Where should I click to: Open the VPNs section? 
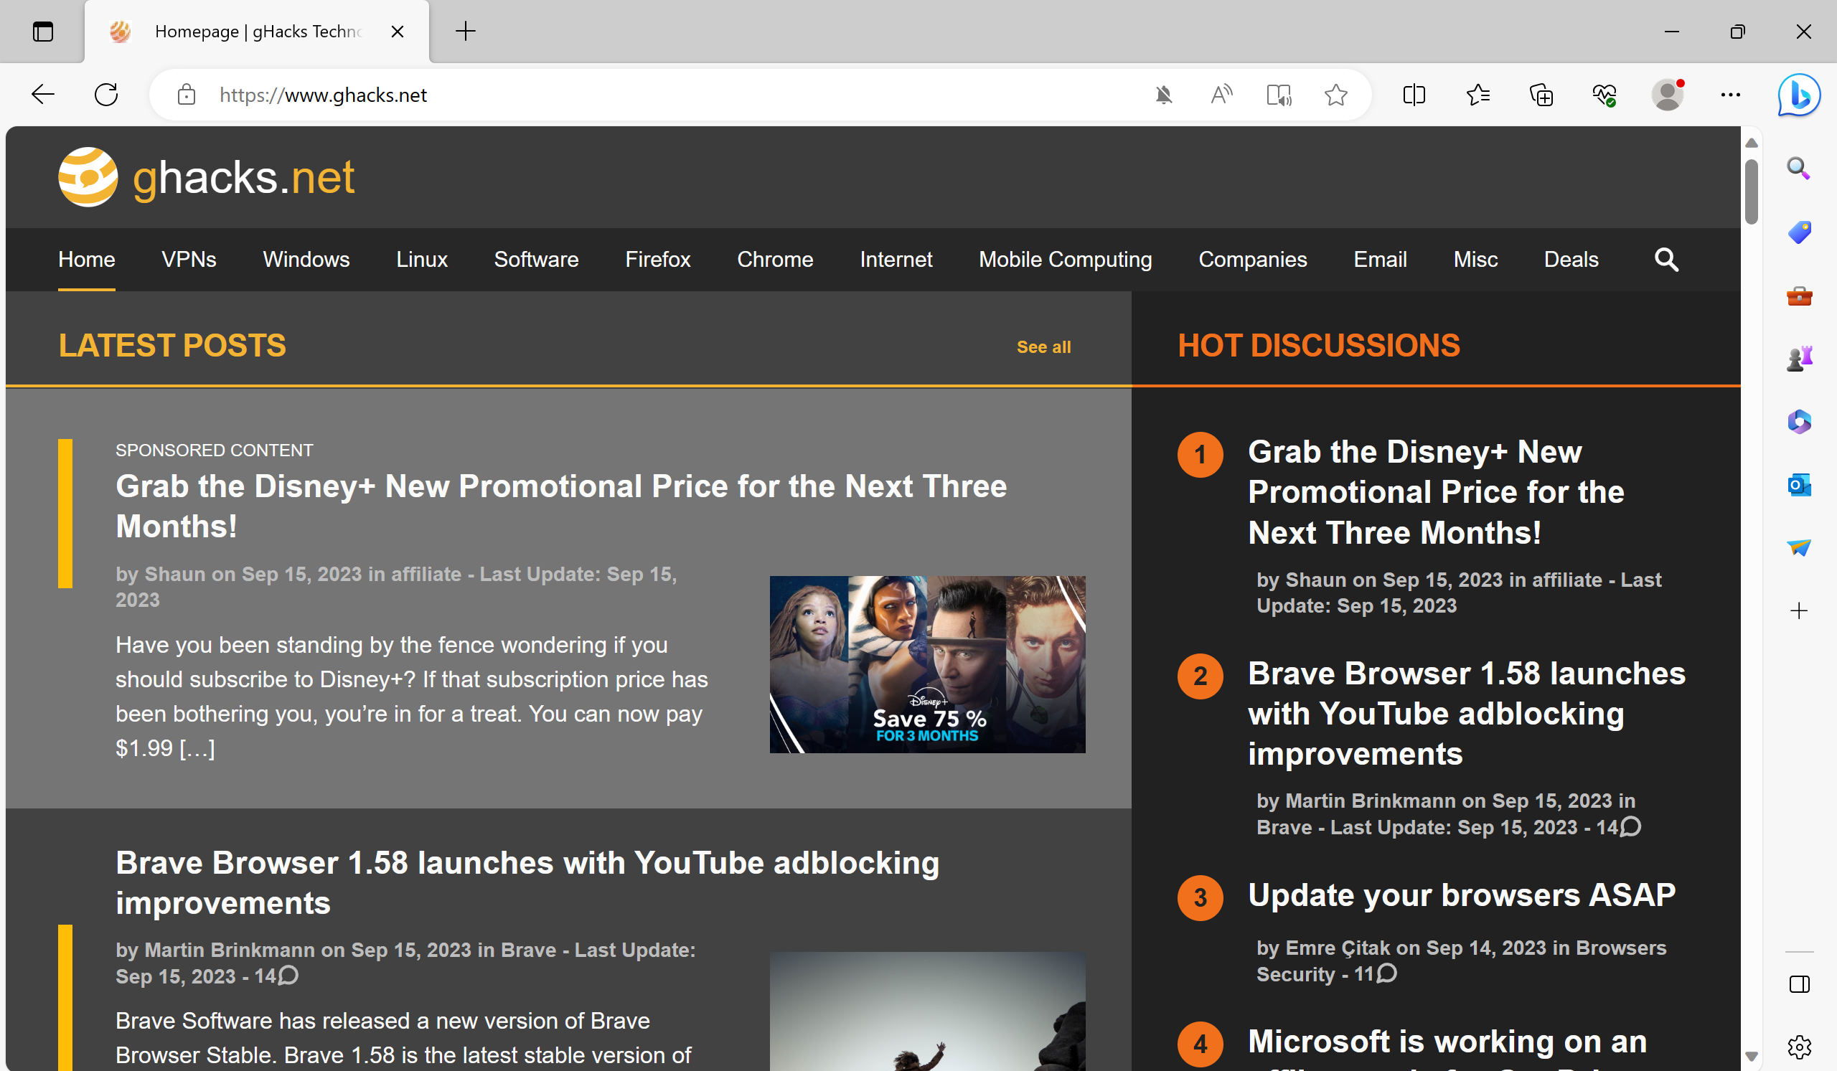189,260
